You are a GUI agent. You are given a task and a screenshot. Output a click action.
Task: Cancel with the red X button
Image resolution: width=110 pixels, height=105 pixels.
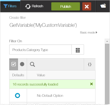87,6
